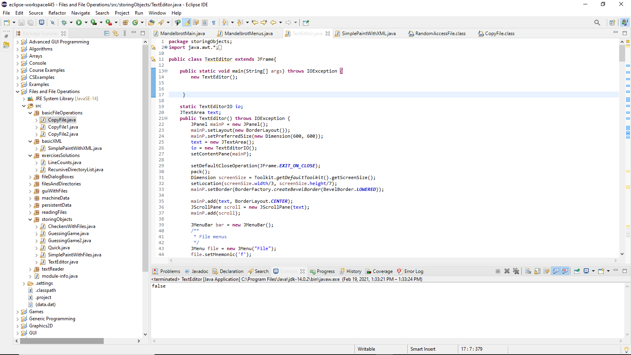Open the Refactor menu

(x=57, y=13)
